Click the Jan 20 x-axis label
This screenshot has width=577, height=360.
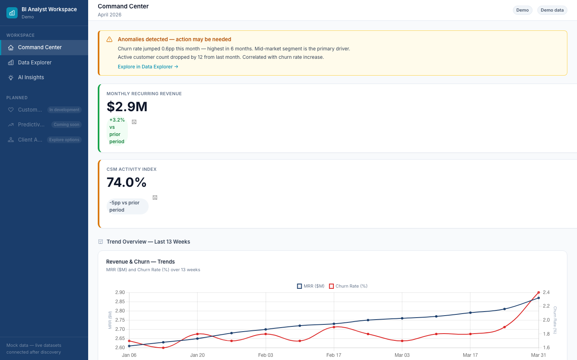pos(197,355)
